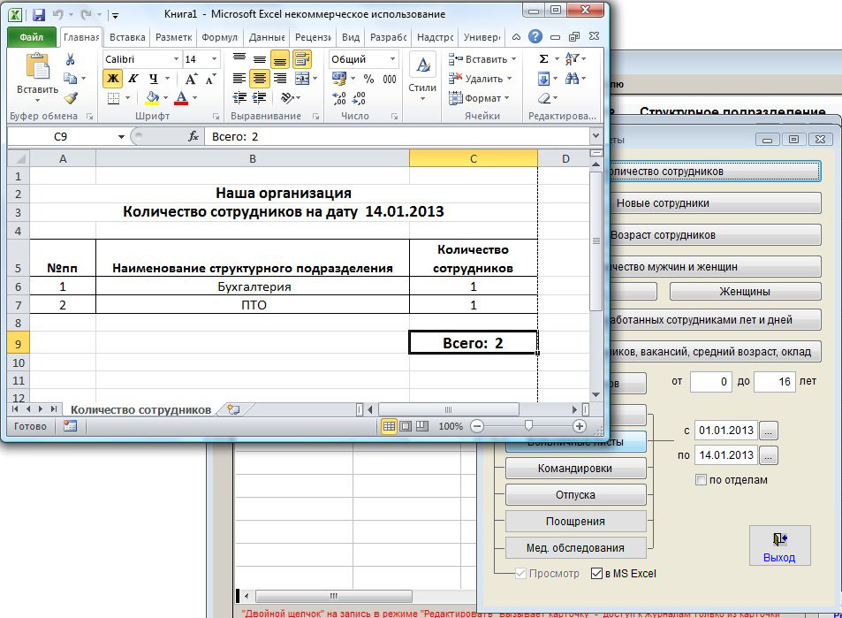Select the Format Painter brush icon
The height and width of the screenshot is (618, 842).
coord(71,98)
